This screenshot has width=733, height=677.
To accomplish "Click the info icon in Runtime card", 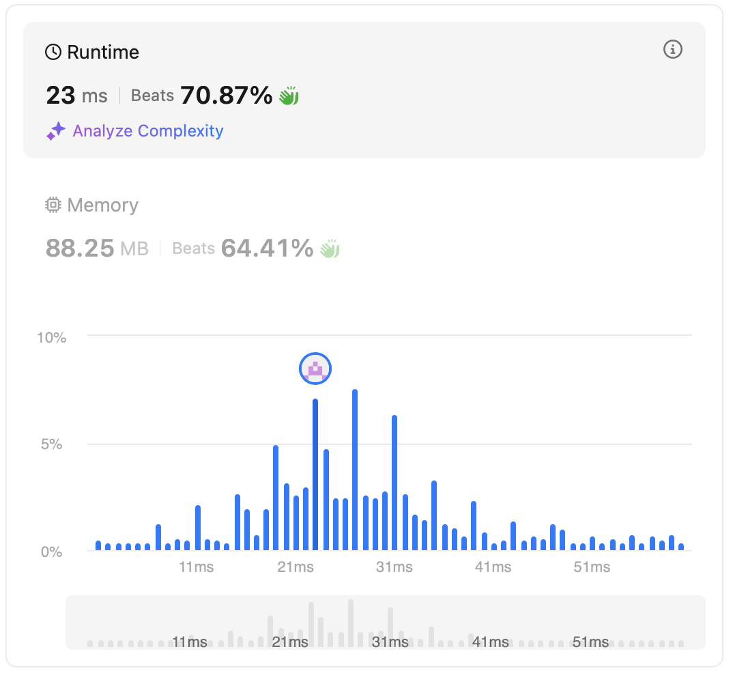I will (673, 49).
